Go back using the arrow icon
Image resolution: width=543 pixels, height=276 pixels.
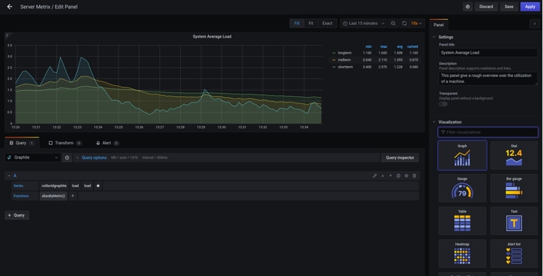point(10,7)
